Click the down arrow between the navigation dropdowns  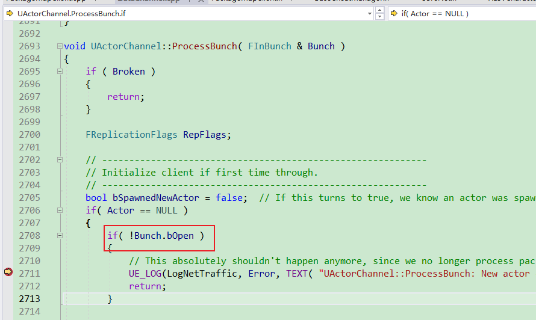pos(379,17)
